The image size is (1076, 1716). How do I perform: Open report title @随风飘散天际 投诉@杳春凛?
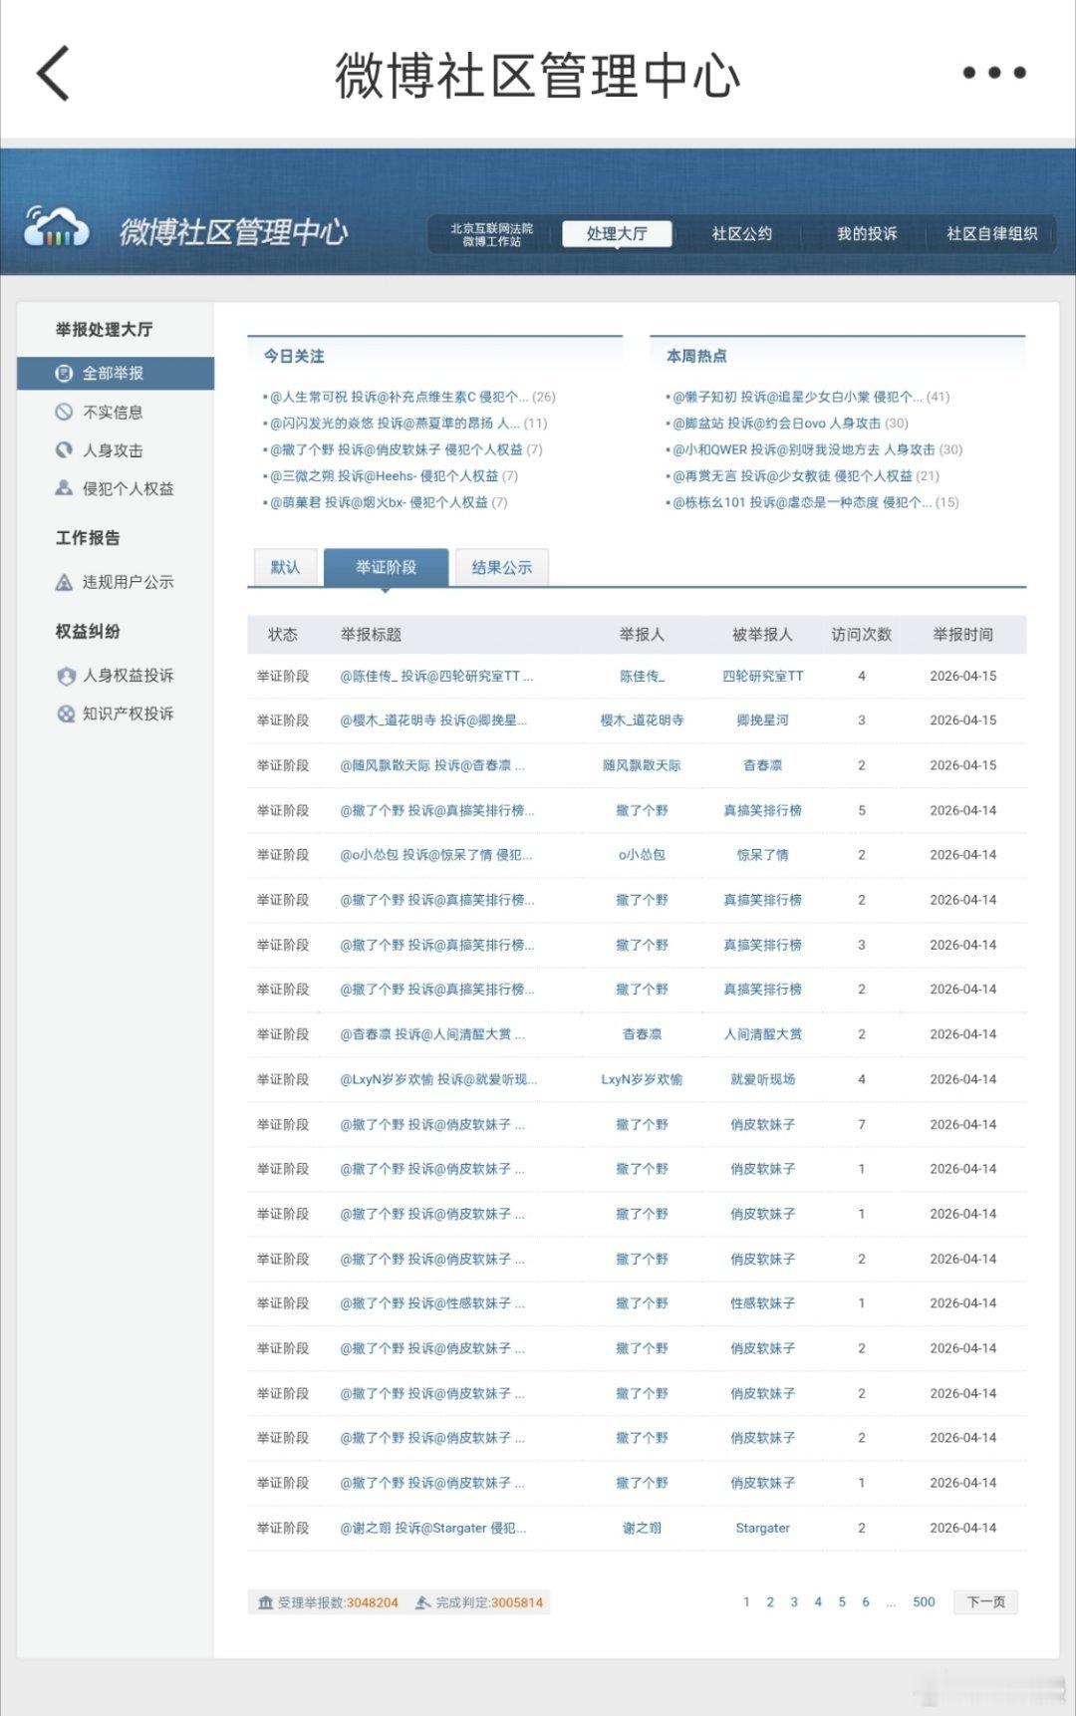point(432,765)
